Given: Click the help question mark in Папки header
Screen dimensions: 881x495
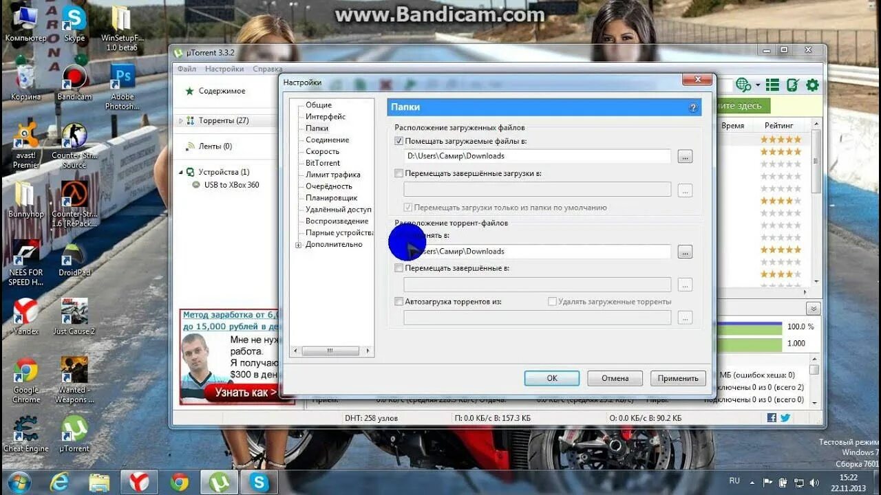Looking at the screenshot, I should coord(692,108).
